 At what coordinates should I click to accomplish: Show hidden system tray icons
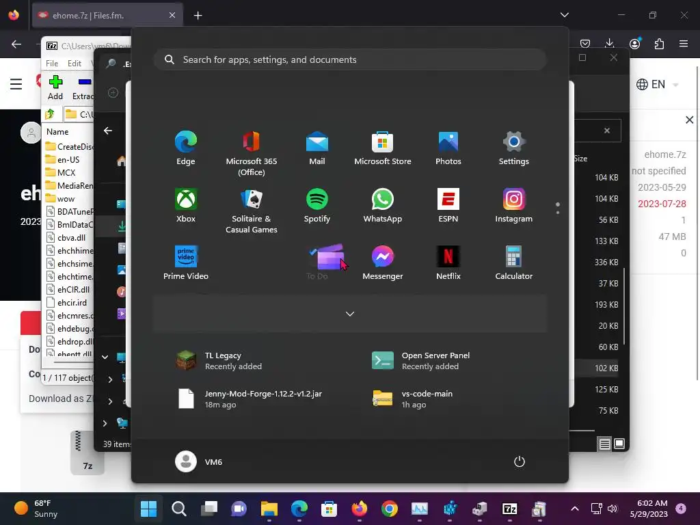point(575,509)
